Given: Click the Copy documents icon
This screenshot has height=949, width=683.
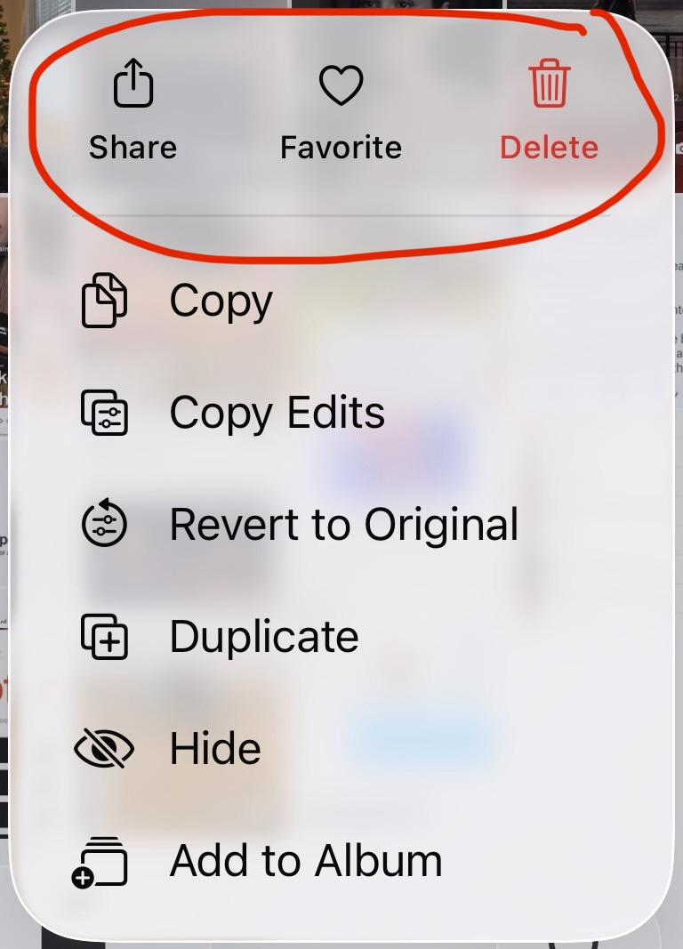Looking at the screenshot, I should 104,301.
